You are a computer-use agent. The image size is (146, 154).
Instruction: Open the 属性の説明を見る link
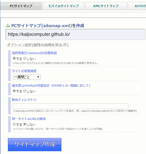tap(48, 45)
